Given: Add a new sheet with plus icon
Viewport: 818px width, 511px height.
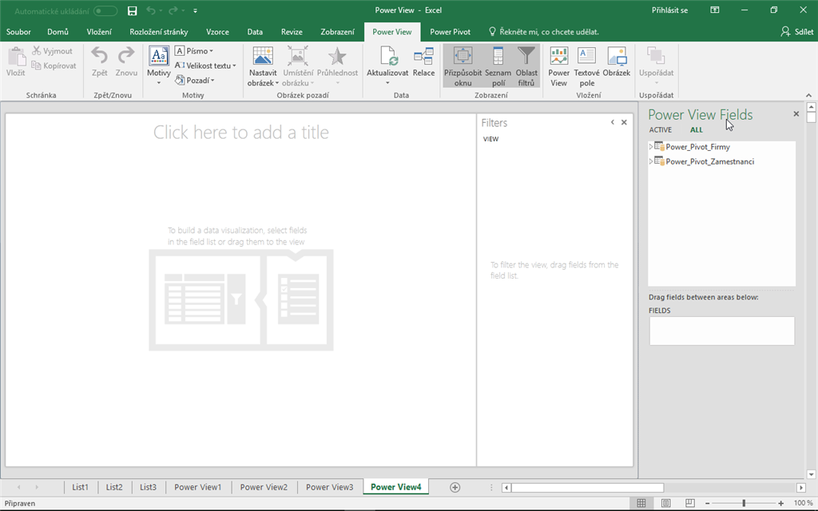Looking at the screenshot, I should tap(455, 488).
